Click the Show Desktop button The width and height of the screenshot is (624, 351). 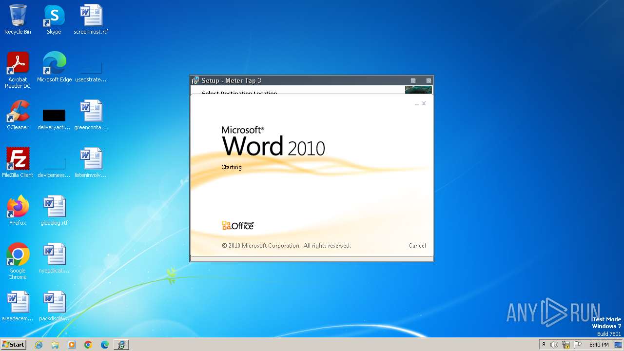(x=618, y=345)
